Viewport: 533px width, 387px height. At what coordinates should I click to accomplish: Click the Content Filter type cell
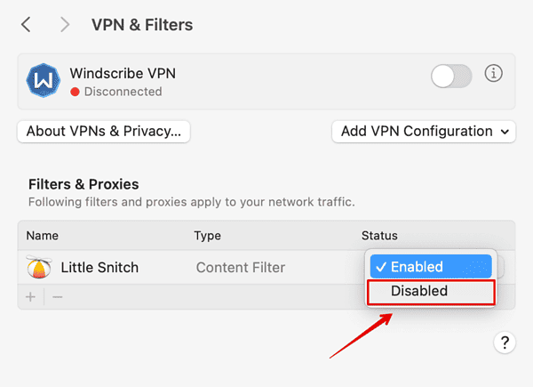[x=240, y=267]
